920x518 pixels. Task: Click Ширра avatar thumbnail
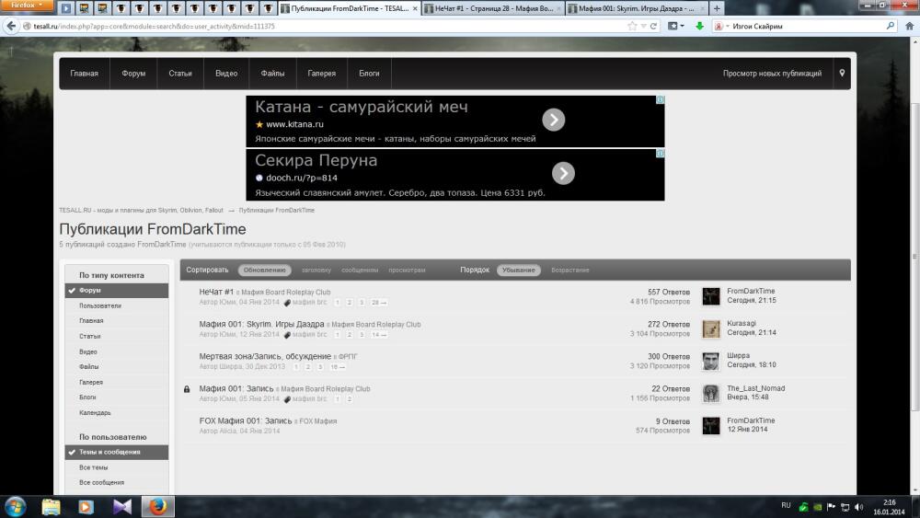[x=711, y=361]
